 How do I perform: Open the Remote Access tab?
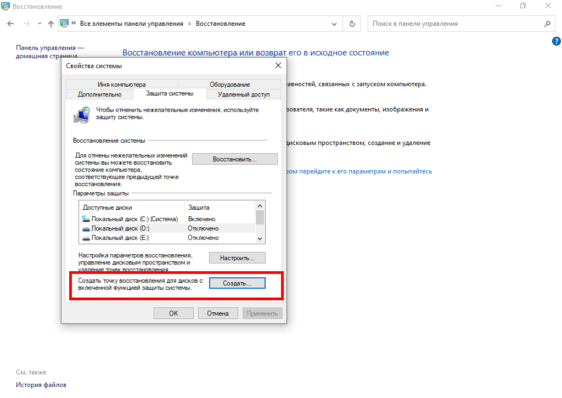coord(244,94)
